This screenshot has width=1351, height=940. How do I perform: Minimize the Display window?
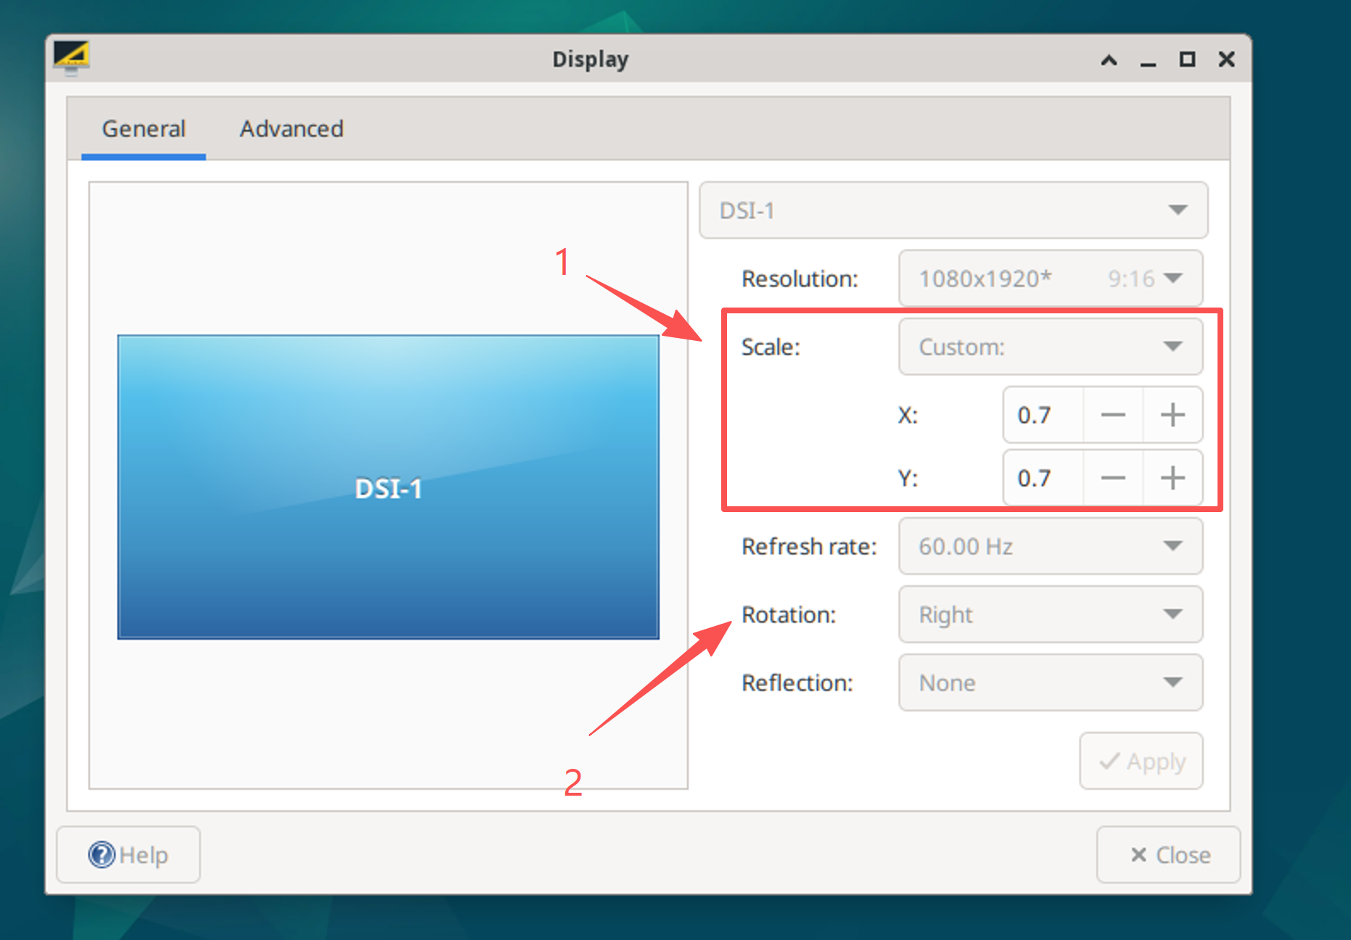click(x=1148, y=59)
